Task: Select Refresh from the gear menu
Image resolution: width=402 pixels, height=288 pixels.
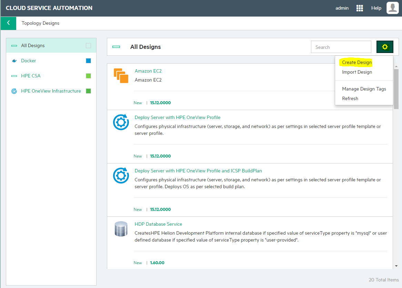Action: [x=350, y=98]
